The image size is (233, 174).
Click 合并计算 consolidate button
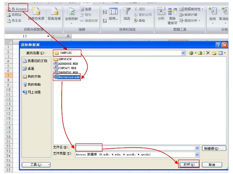pyautogui.click(x=188, y=15)
